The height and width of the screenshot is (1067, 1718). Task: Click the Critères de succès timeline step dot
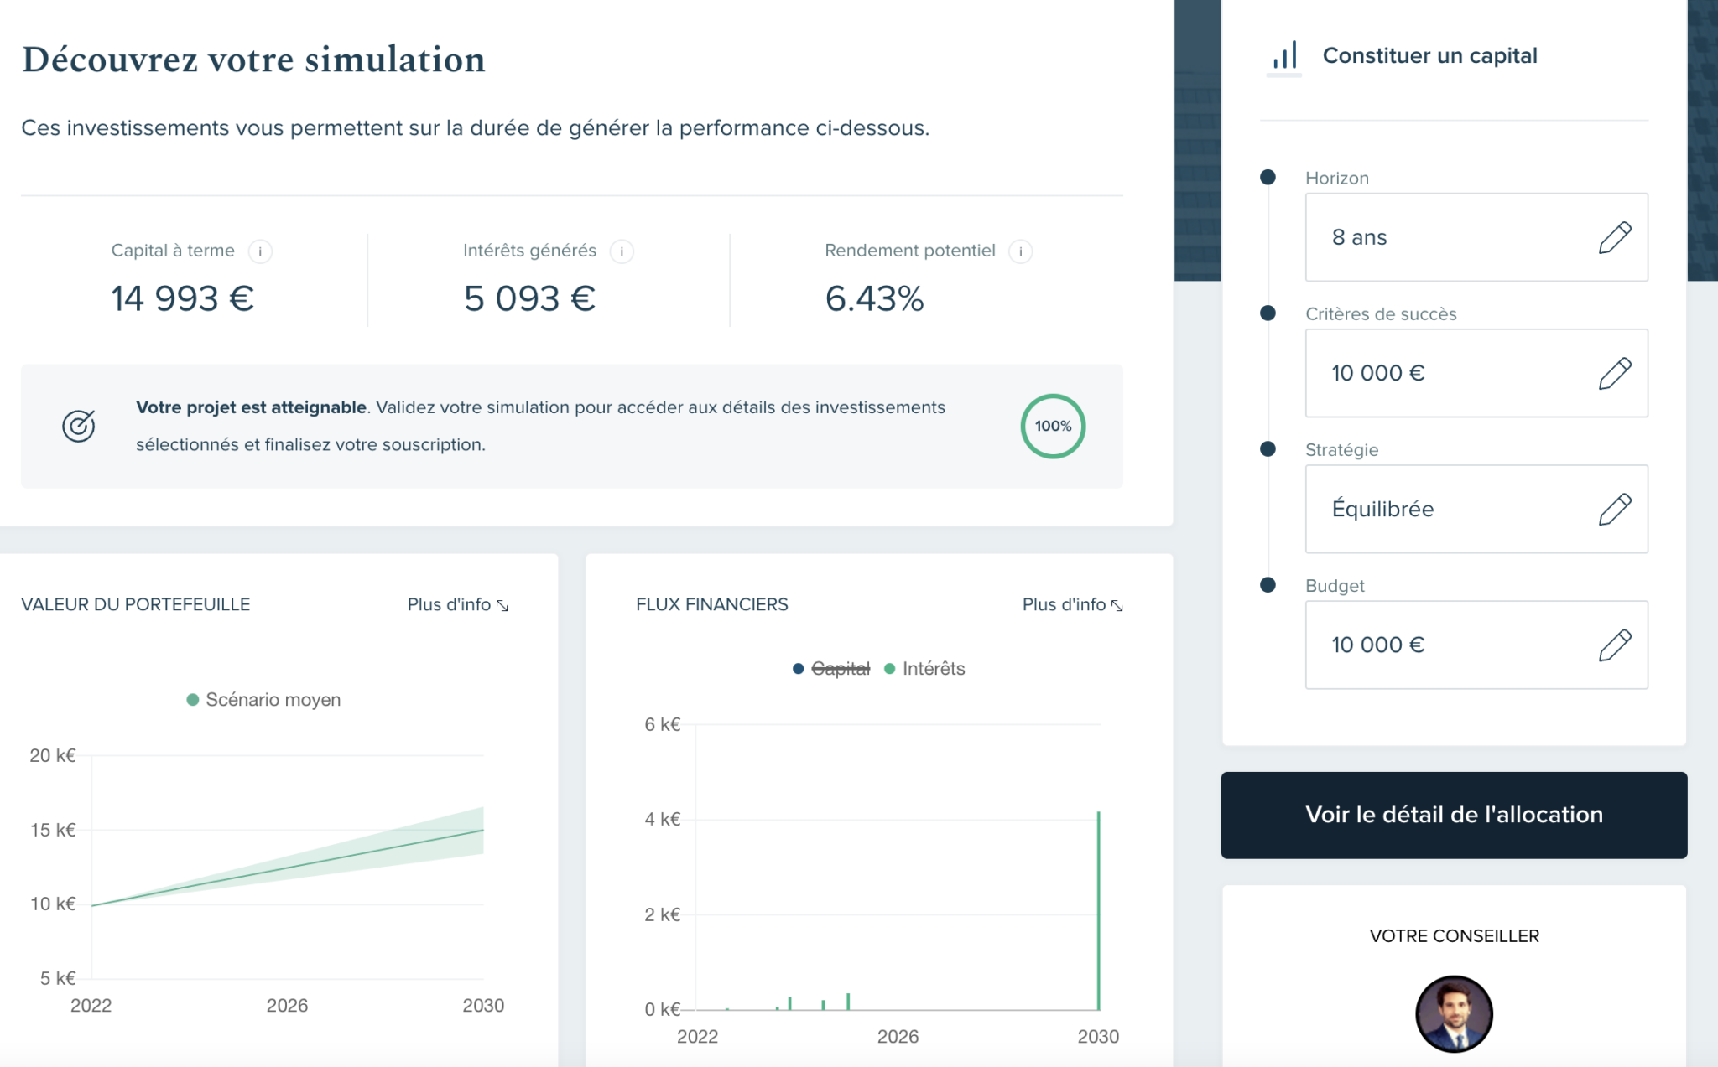point(1268,313)
